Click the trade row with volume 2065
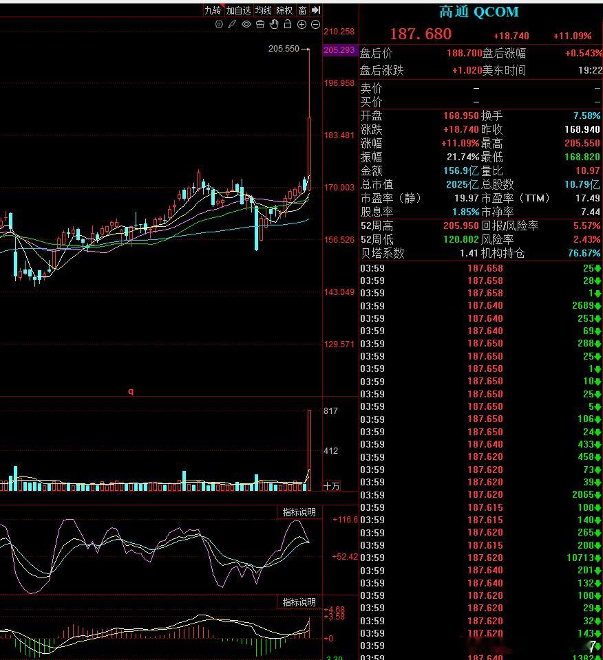 point(480,494)
